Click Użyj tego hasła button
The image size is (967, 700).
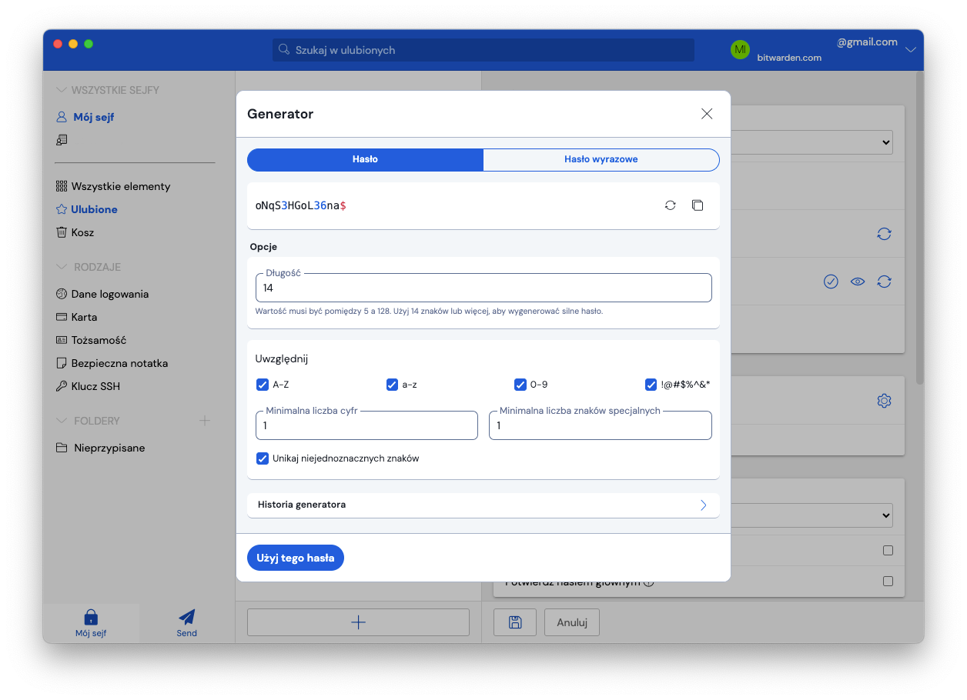pyautogui.click(x=295, y=558)
